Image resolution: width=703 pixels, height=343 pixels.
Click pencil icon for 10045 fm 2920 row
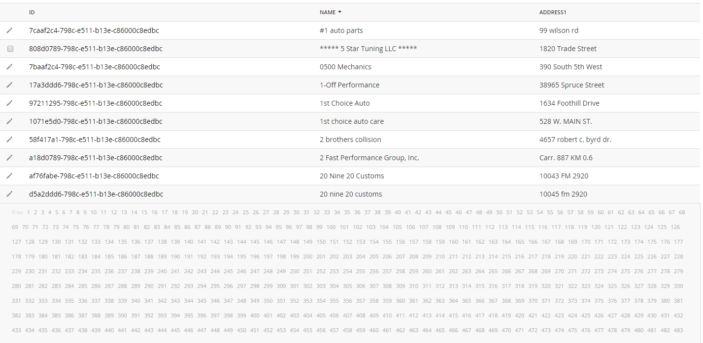9,194
